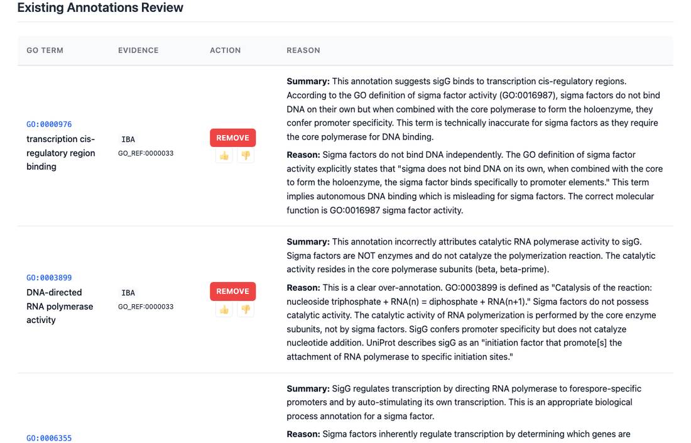Viewport: 691px width, 443px height.
Task: Thumbs-up the GO:0000976 REMOVE decision
Action: pos(224,156)
